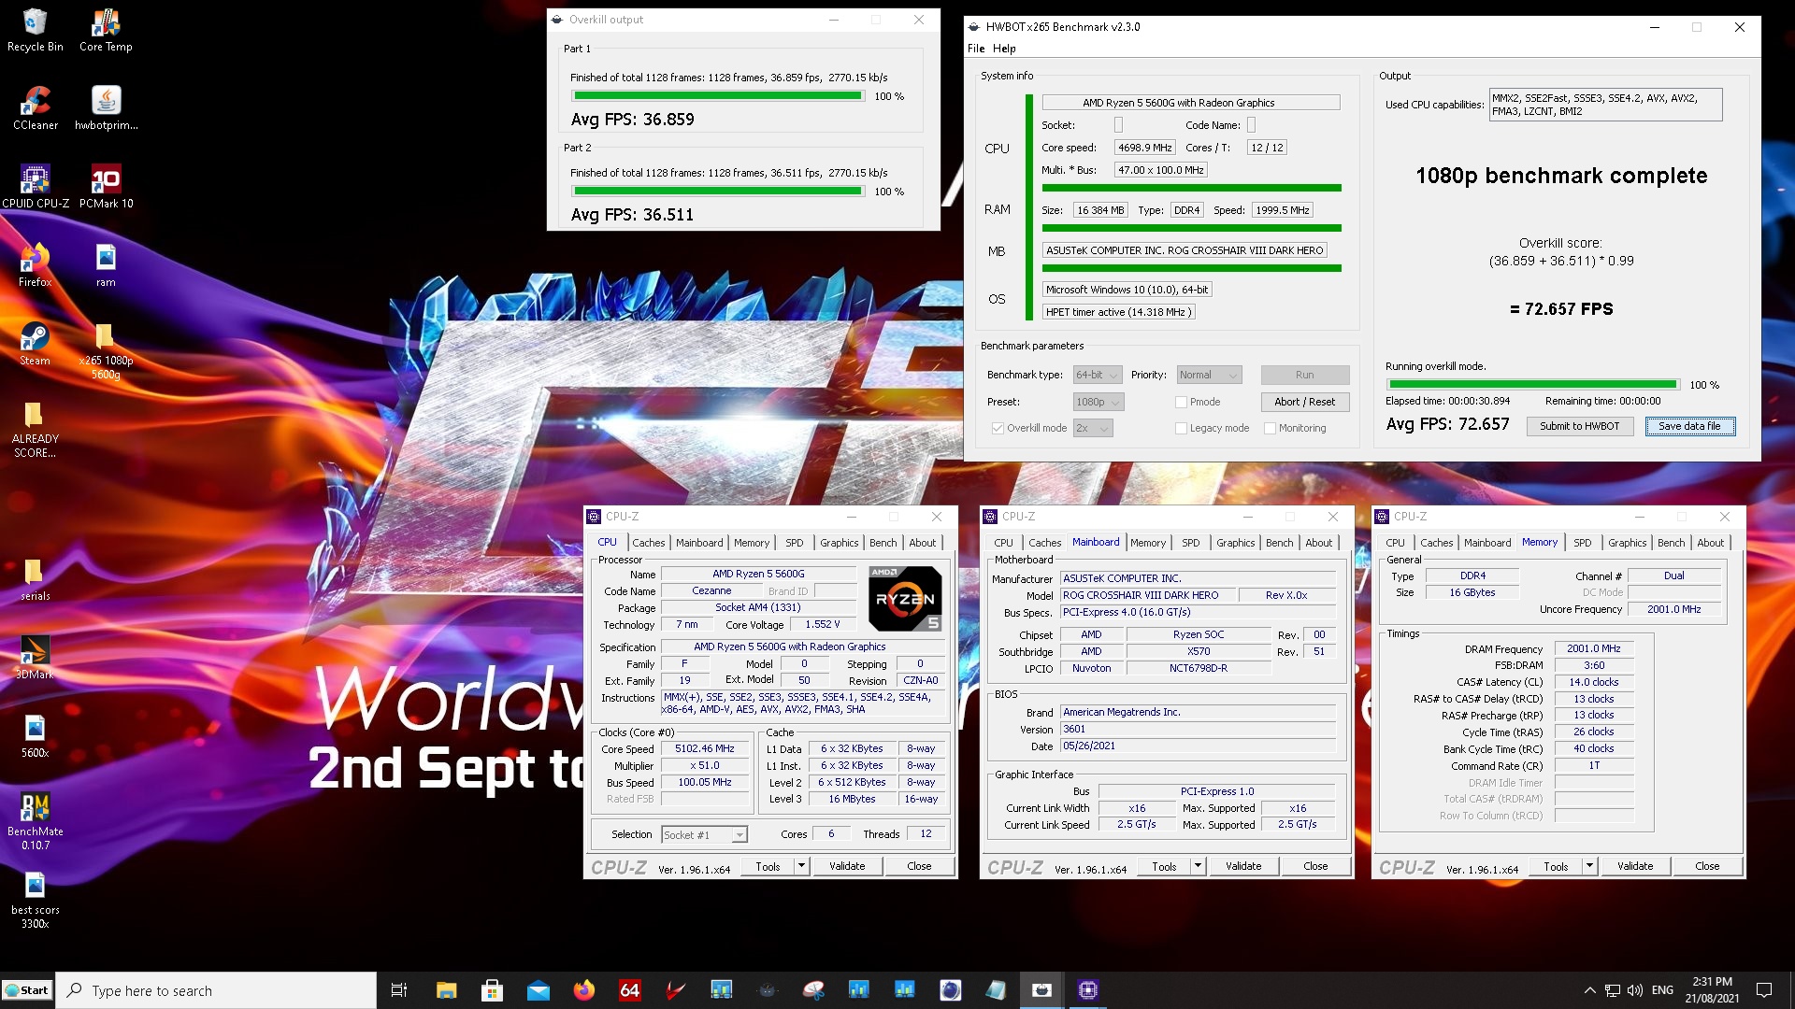Open Mail app from the taskbar
The image size is (1795, 1009).
(x=538, y=990)
